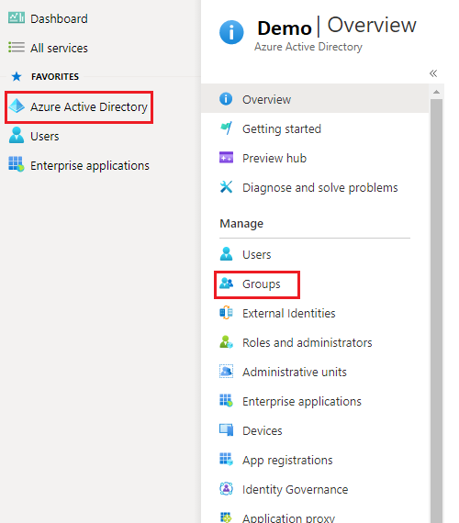This screenshot has height=523, width=459.
Task: Open Roles and administrators
Action: pyautogui.click(x=307, y=342)
